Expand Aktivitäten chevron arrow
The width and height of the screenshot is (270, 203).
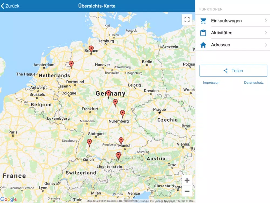[266, 33]
